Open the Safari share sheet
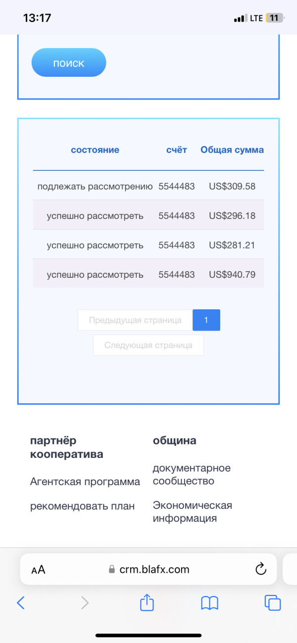This screenshot has height=643, width=297. [147, 602]
